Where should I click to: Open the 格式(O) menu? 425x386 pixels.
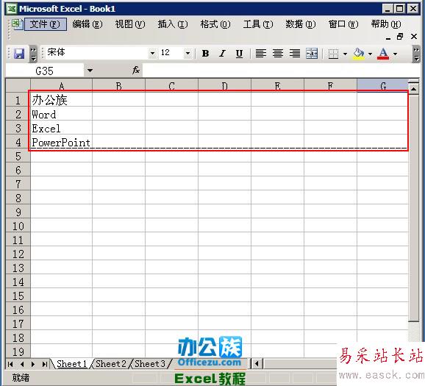215,24
